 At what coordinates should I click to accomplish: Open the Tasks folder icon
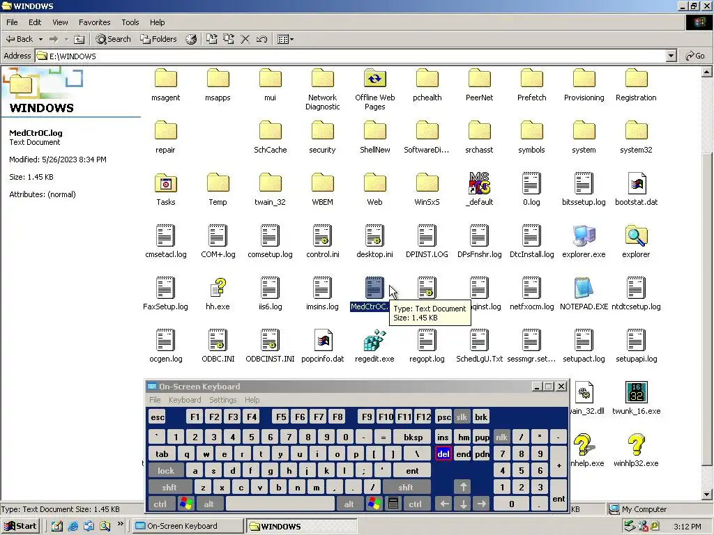[166, 183]
